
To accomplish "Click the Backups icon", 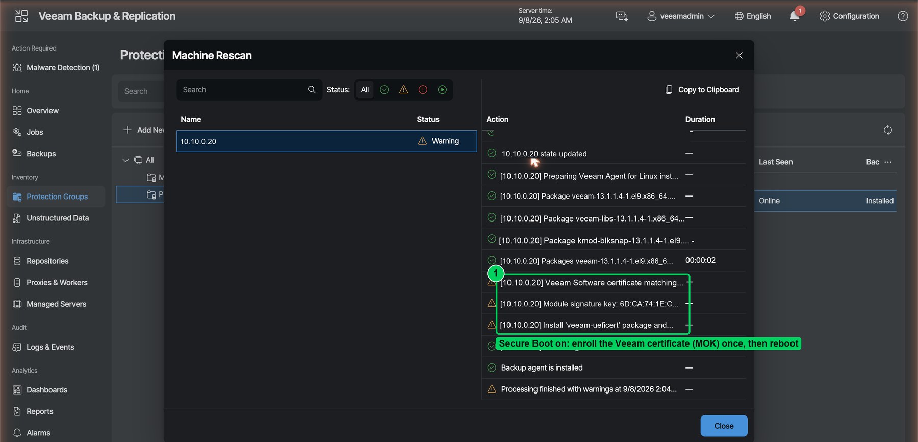I will click(17, 153).
